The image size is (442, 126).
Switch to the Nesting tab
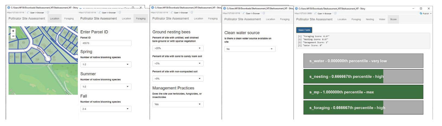(x=370, y=19)
